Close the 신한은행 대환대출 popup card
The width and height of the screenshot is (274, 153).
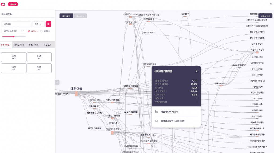(x=196, y=71)
